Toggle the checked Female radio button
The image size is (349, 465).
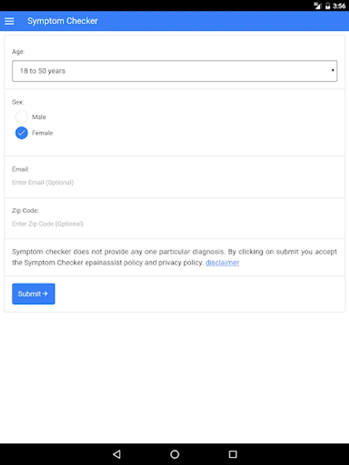22,133
